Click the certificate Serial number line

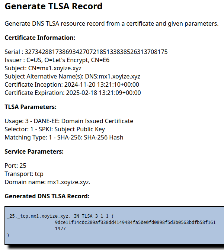click(86, 52)
